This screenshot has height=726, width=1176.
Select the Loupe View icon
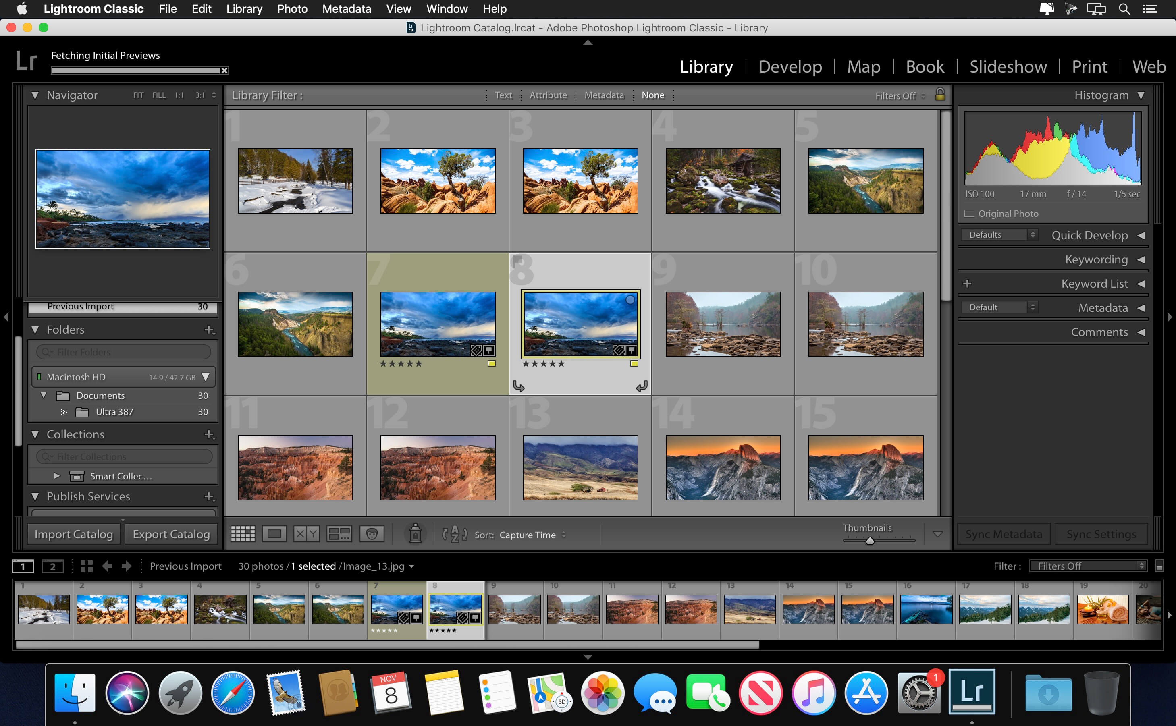pyautogui.click(x=276, y=534)
